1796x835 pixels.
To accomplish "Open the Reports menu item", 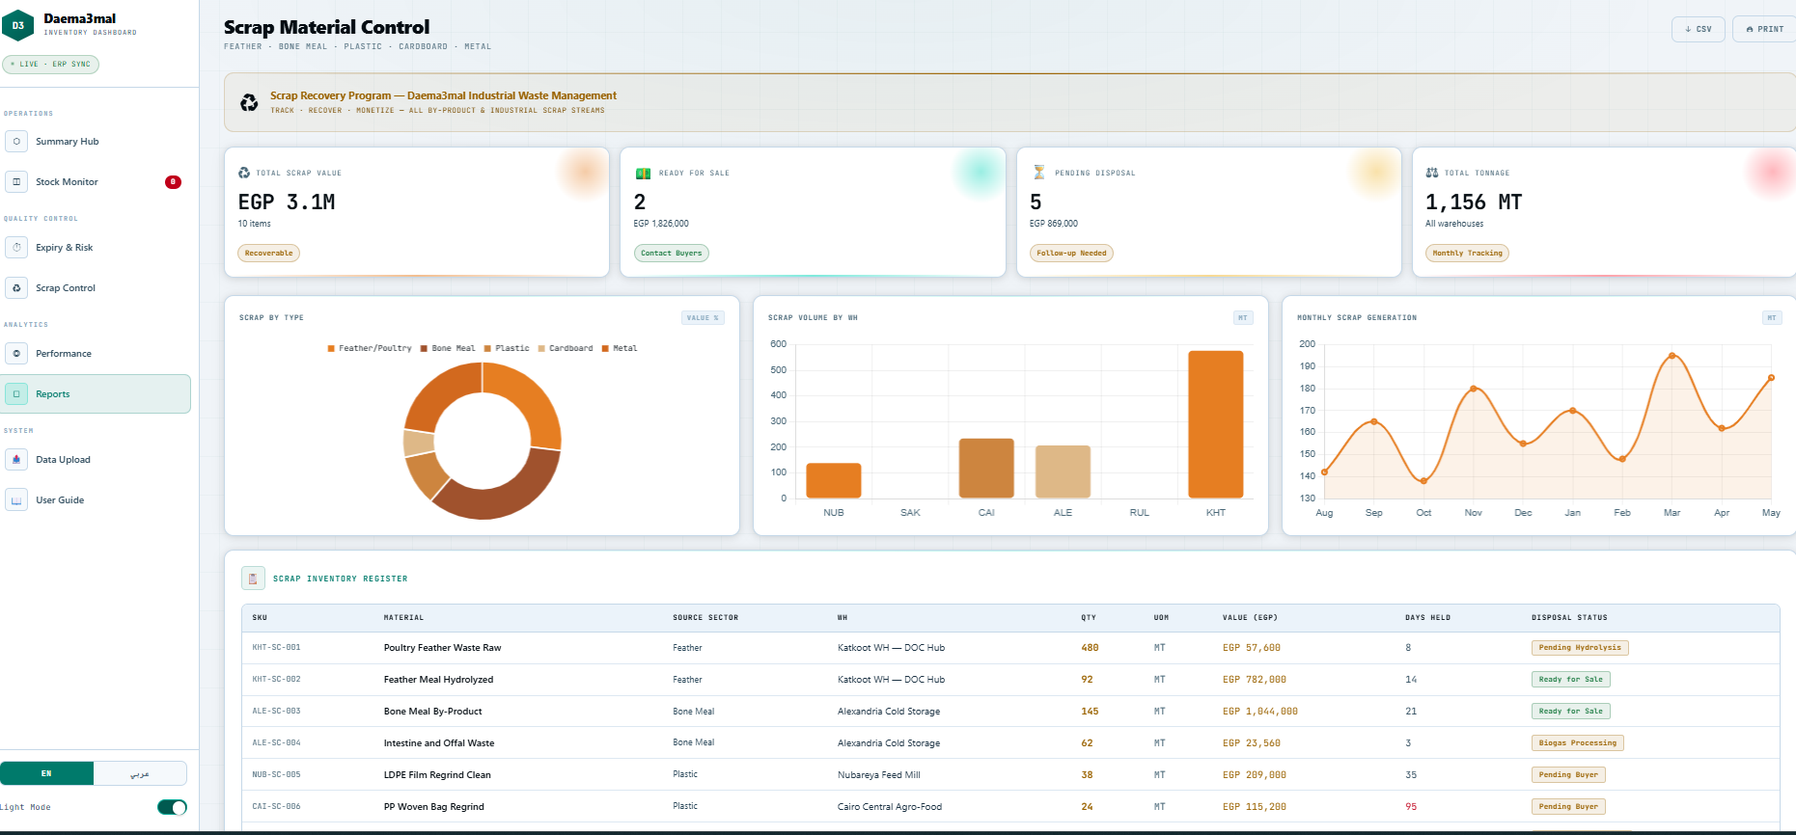I will click(x=95, y=394).
